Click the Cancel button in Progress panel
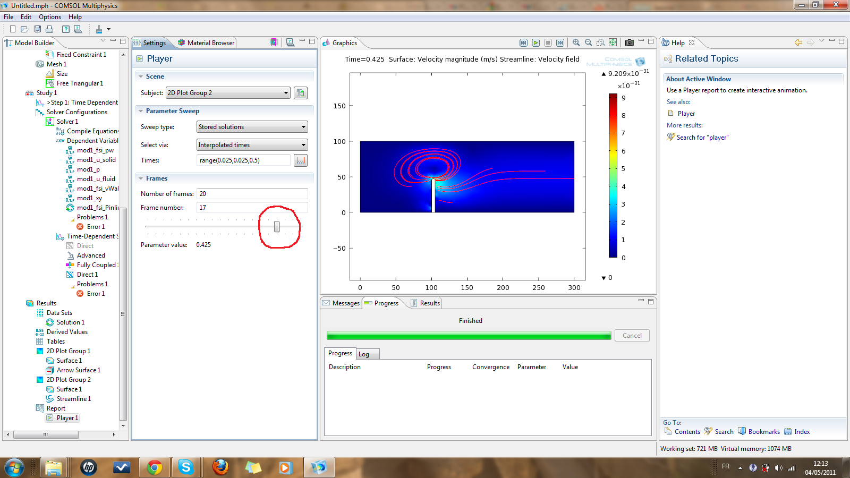This screenshot has width=850, height=478. coord(632,336)
